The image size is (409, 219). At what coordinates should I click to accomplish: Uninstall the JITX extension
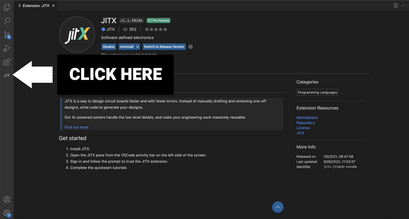pyautogui.click(x=127, y=47)
